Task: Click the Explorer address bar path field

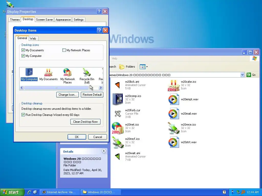Action: [x=175, y=75]
